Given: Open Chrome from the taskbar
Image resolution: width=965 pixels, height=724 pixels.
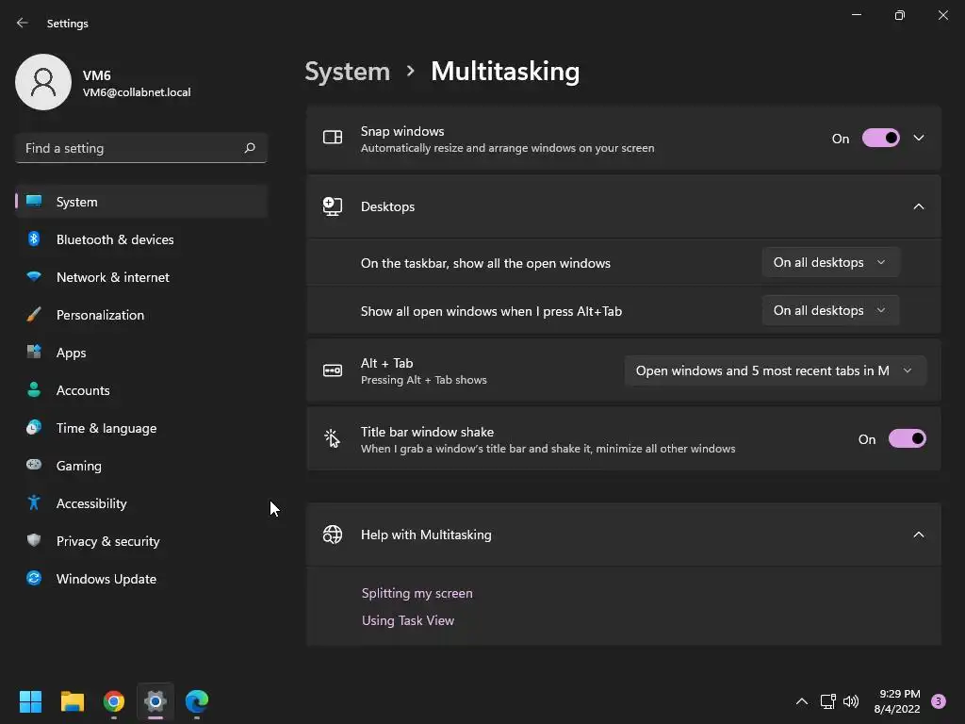Looking at the screenshot, I should pyautogui.click(x=114, y=701).
